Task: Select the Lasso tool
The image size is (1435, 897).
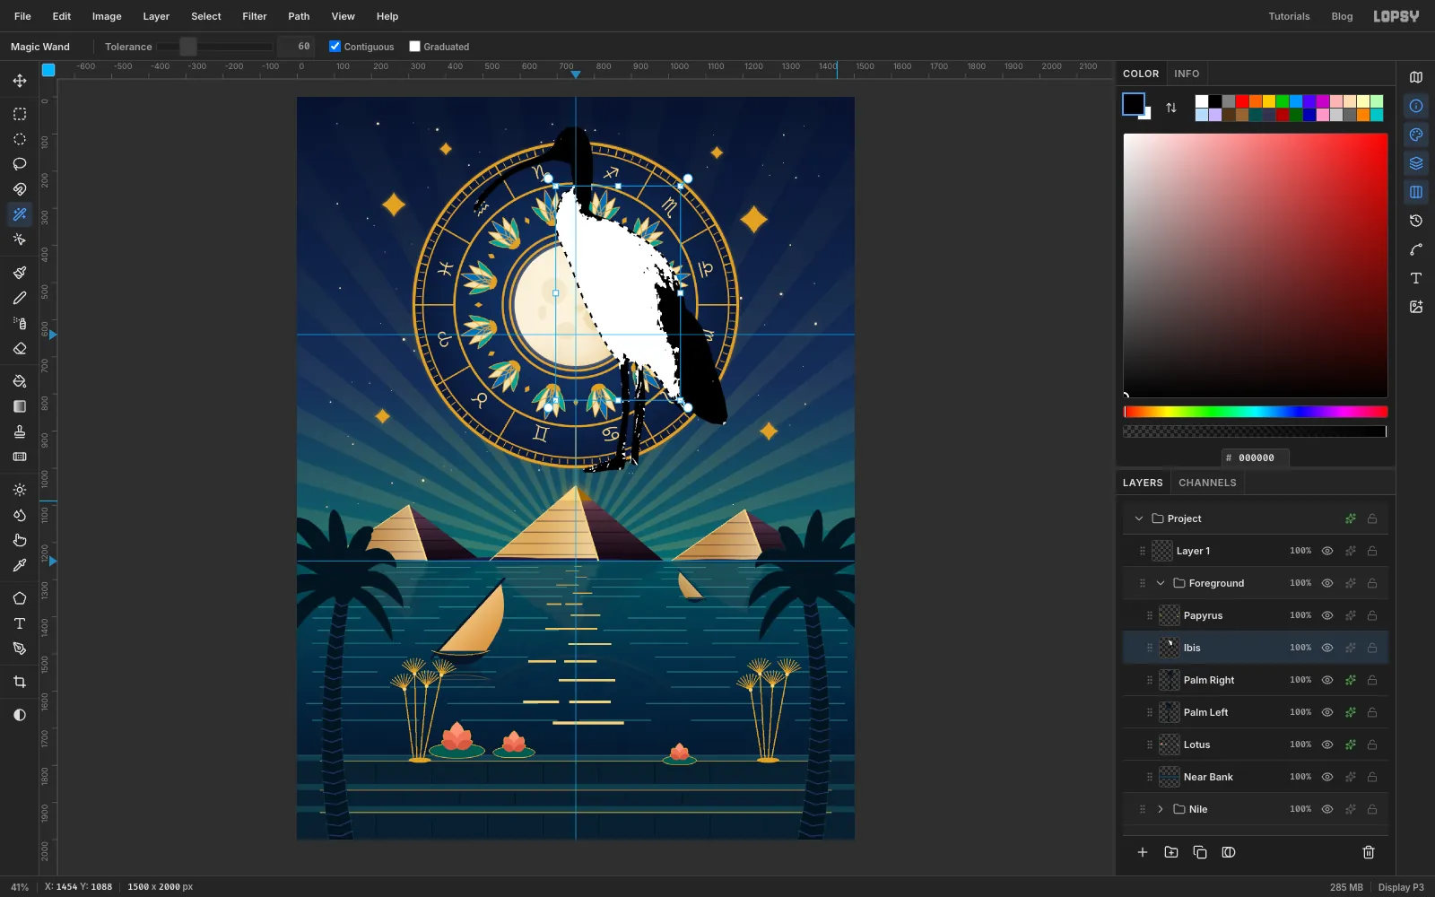Action: (20, 164)
